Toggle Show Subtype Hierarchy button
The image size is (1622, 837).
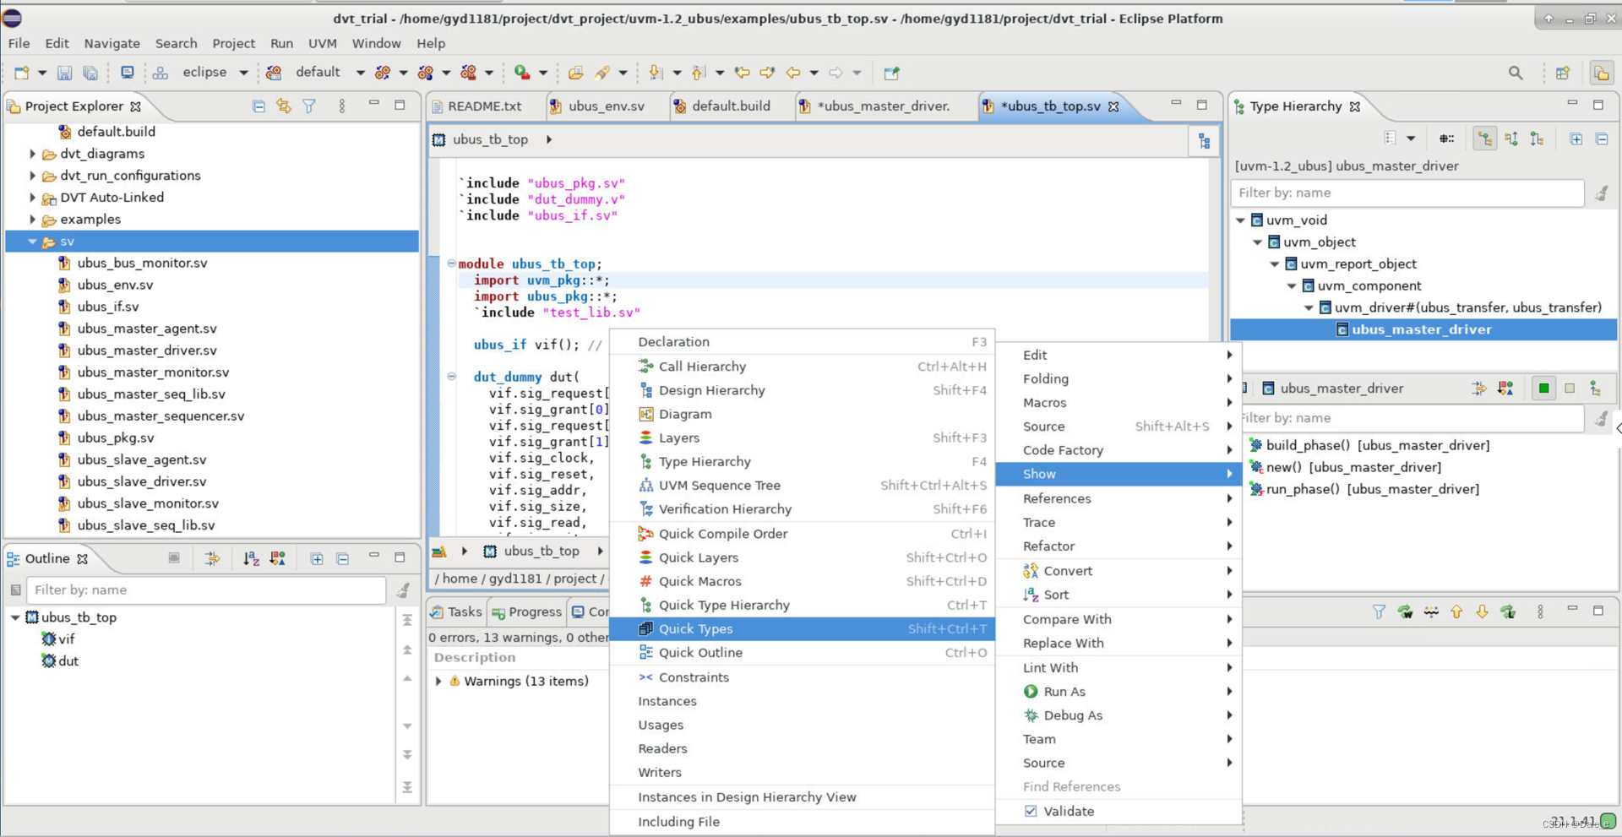[x=1537, y=139]
